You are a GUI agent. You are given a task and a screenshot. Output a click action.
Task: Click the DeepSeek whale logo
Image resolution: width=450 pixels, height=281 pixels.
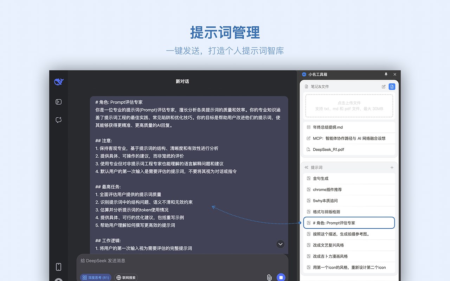(x=59, y=82)
